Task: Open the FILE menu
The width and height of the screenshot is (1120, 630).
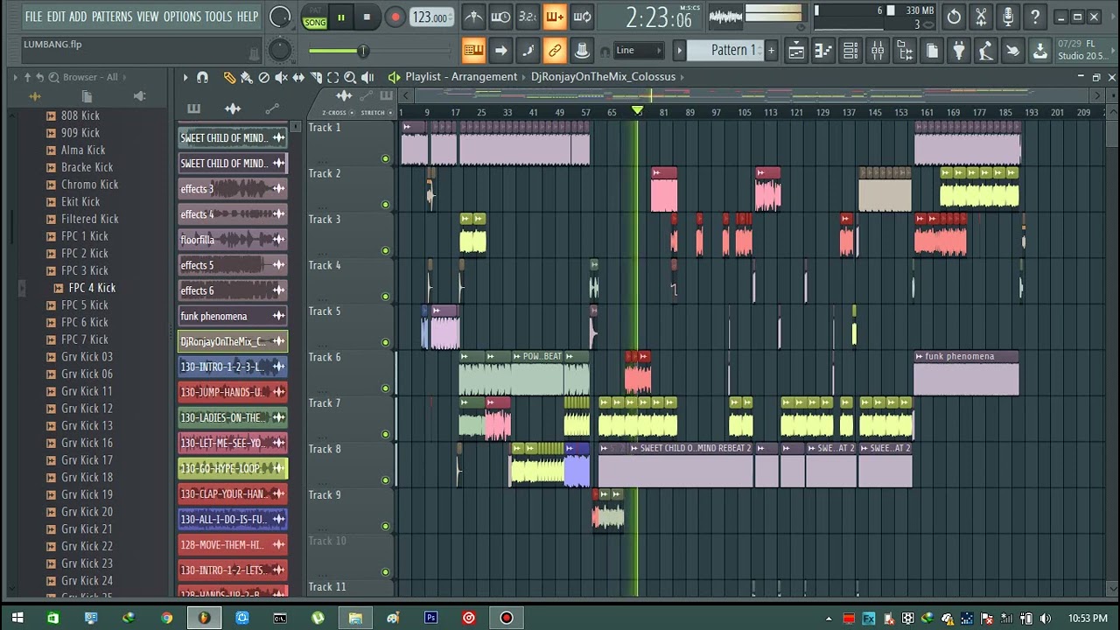Action: [33, 17]
